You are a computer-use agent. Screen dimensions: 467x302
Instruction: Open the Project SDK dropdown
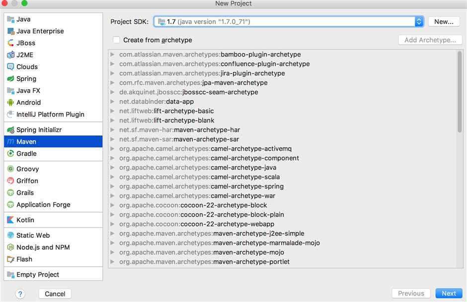(x=288, y=22)
